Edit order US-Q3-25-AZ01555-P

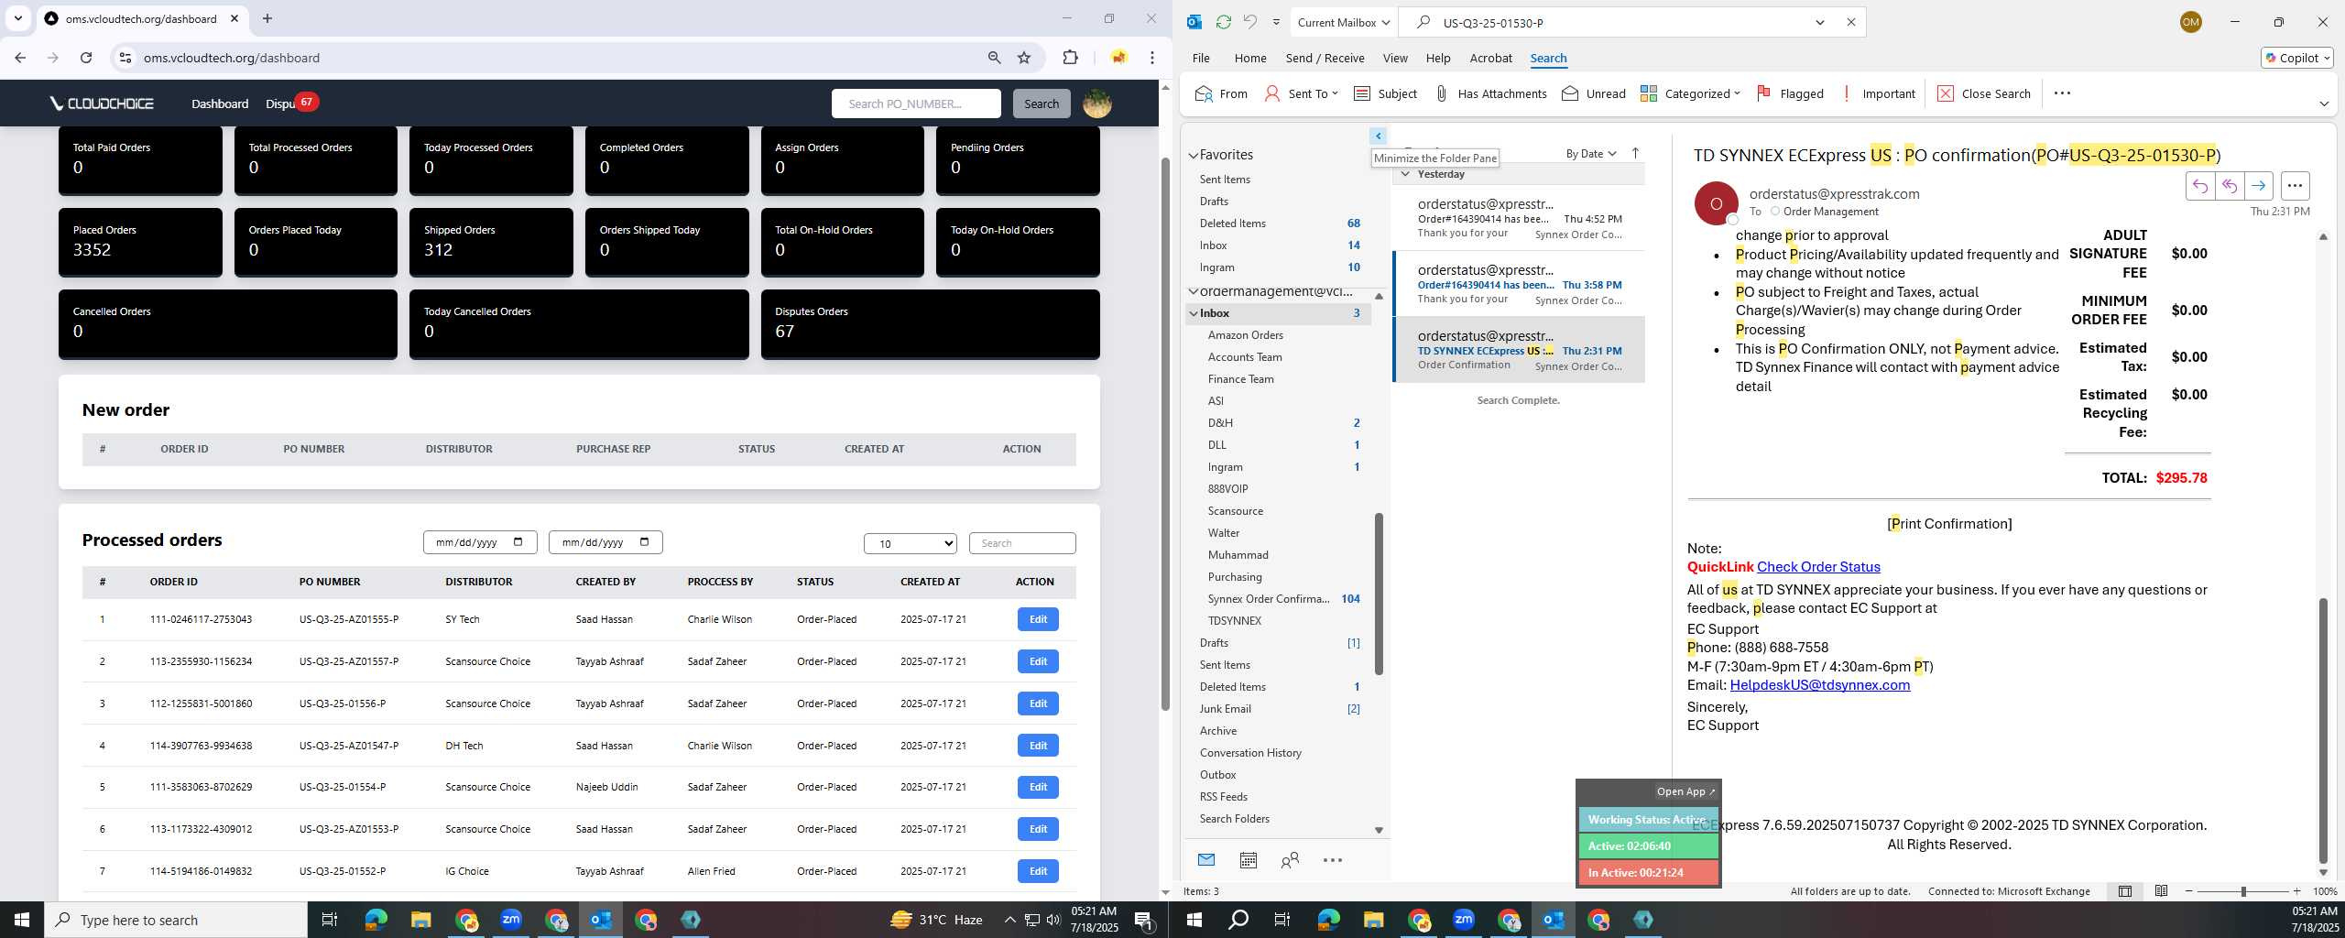1038,619
